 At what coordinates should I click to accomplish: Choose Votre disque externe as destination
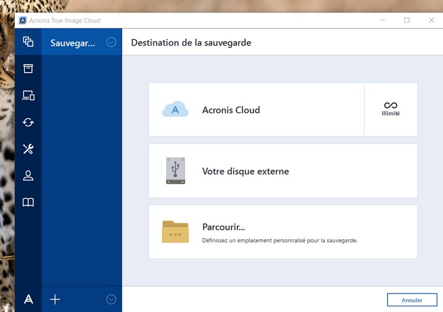283,170
